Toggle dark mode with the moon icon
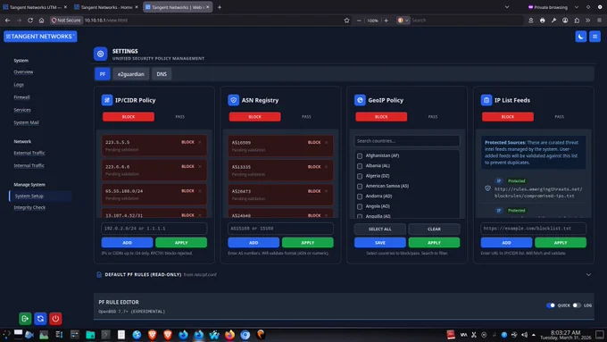 tap(581, 37)
